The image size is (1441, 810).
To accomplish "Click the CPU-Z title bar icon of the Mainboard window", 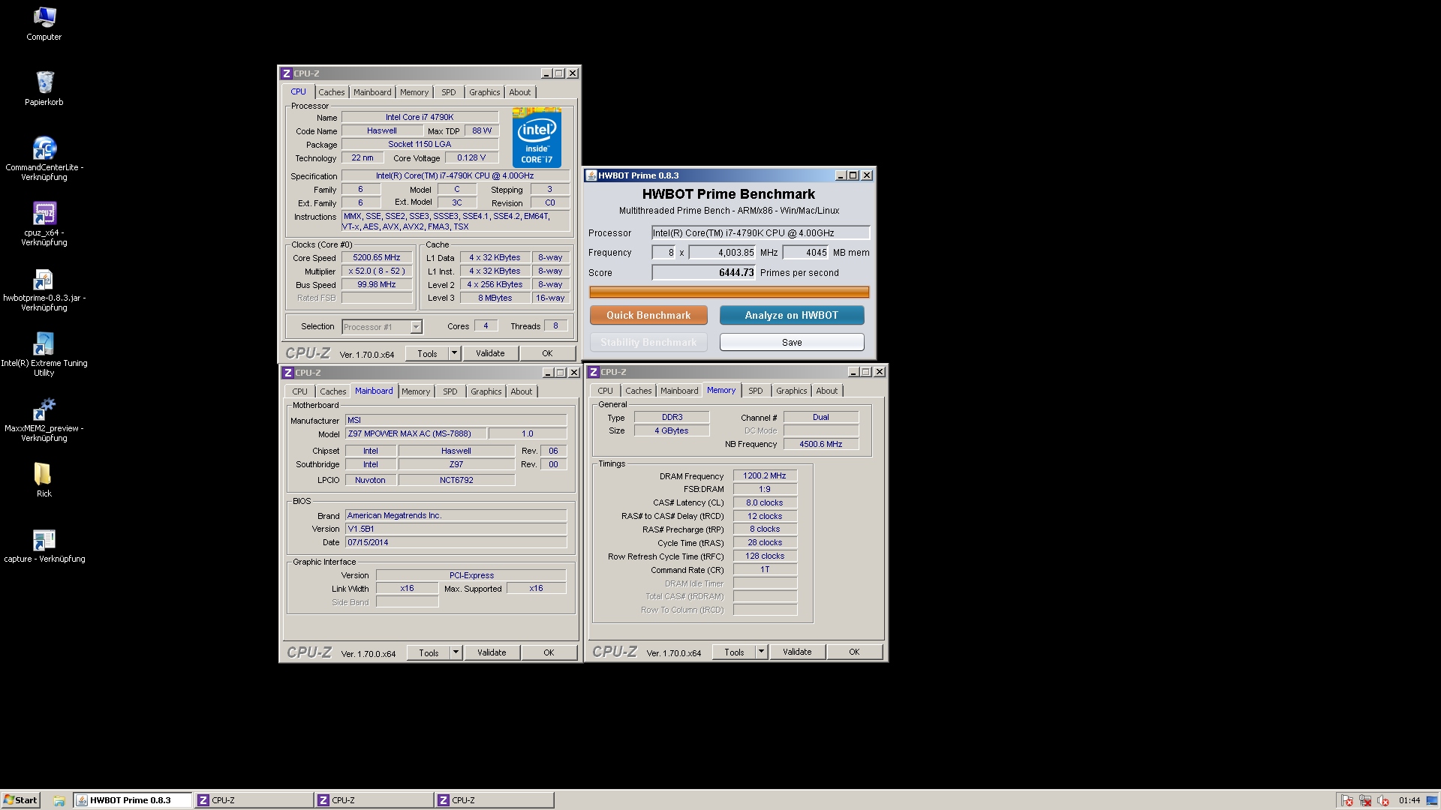I will [287, 373].
